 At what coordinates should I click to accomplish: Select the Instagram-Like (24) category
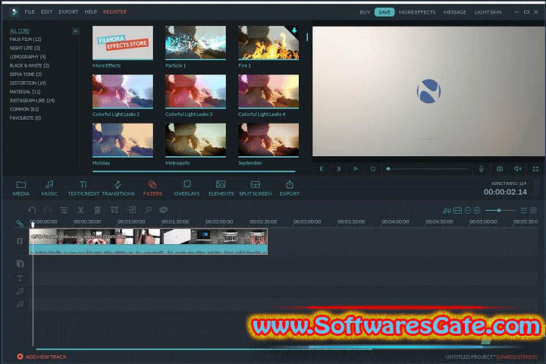point(32,100)
